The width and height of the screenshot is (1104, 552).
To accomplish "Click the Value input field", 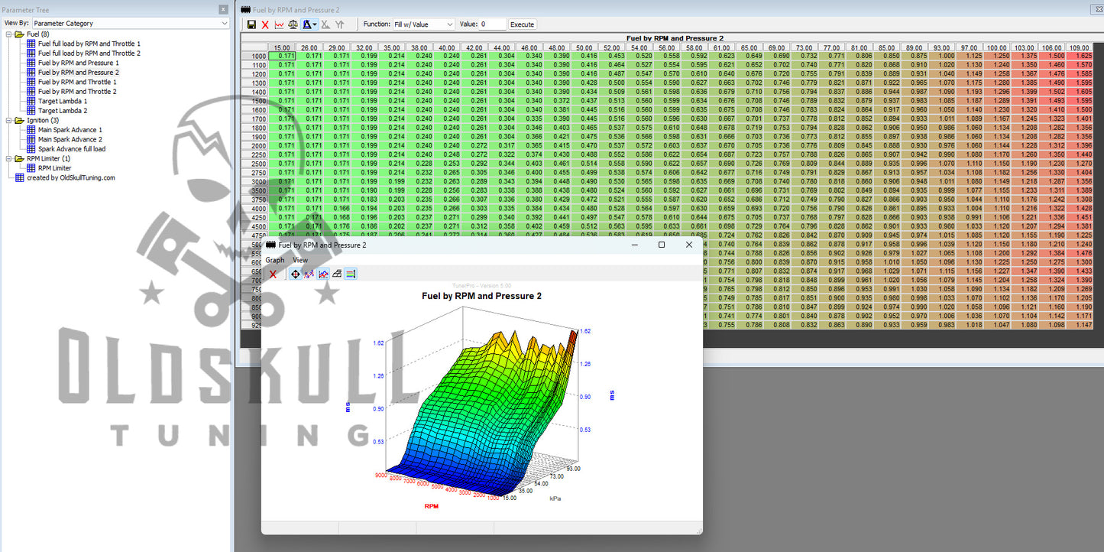I will tap(493, 24).
